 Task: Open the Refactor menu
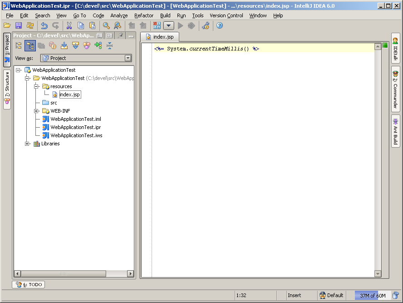pos(144,16)
